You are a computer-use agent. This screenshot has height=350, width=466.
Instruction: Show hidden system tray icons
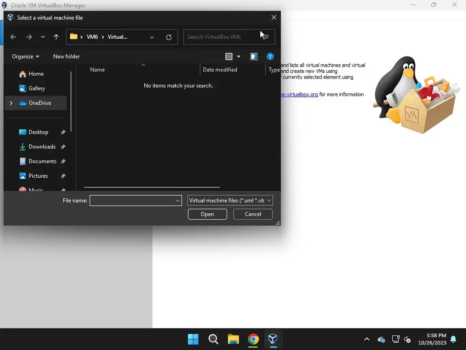click(x=367, y=339)
